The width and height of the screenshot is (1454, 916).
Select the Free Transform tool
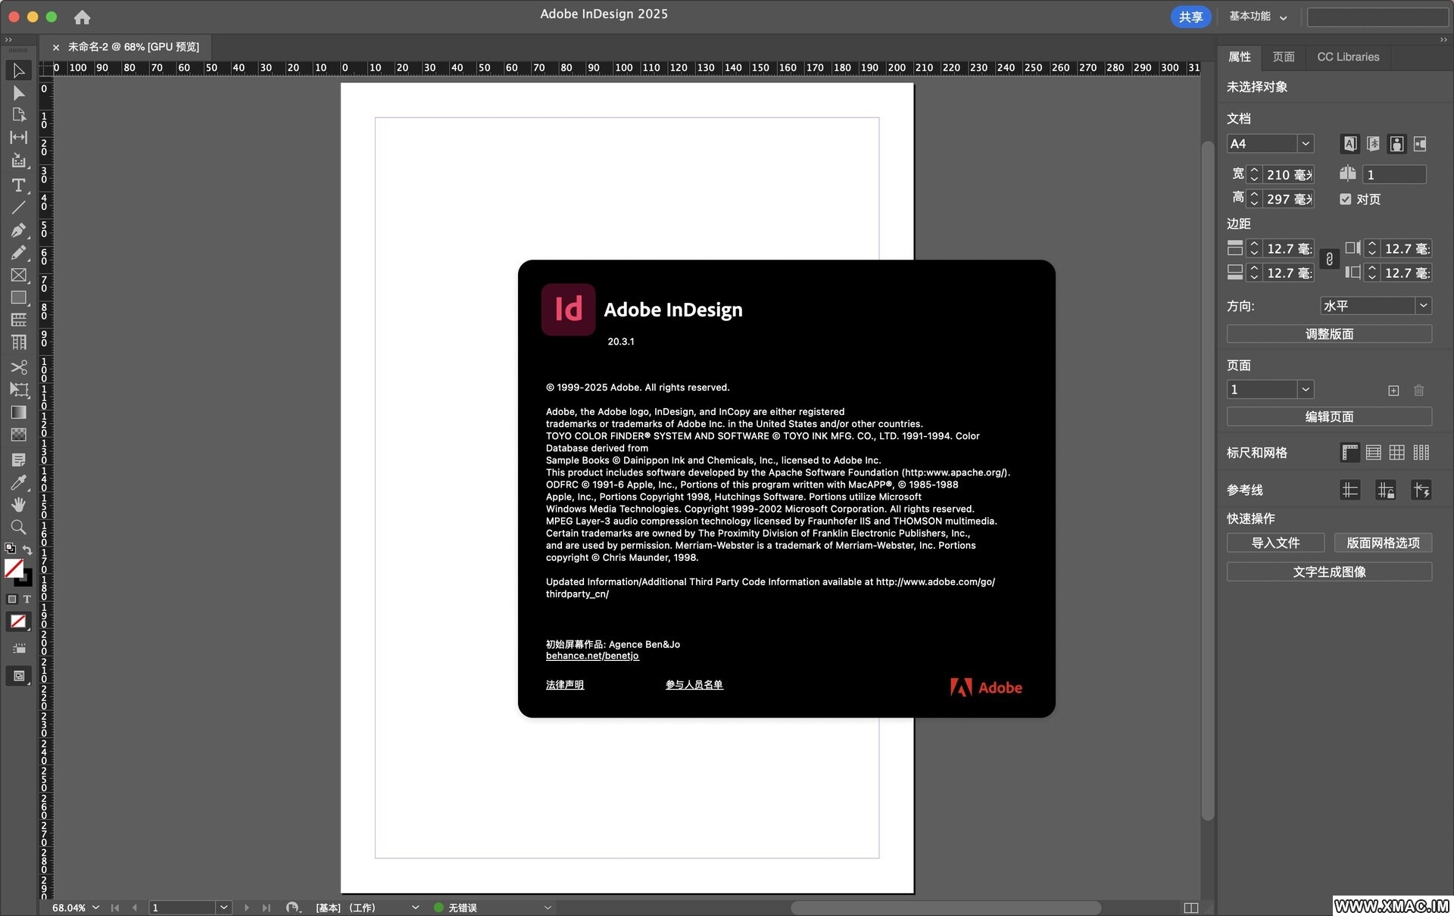coord(19,390)
